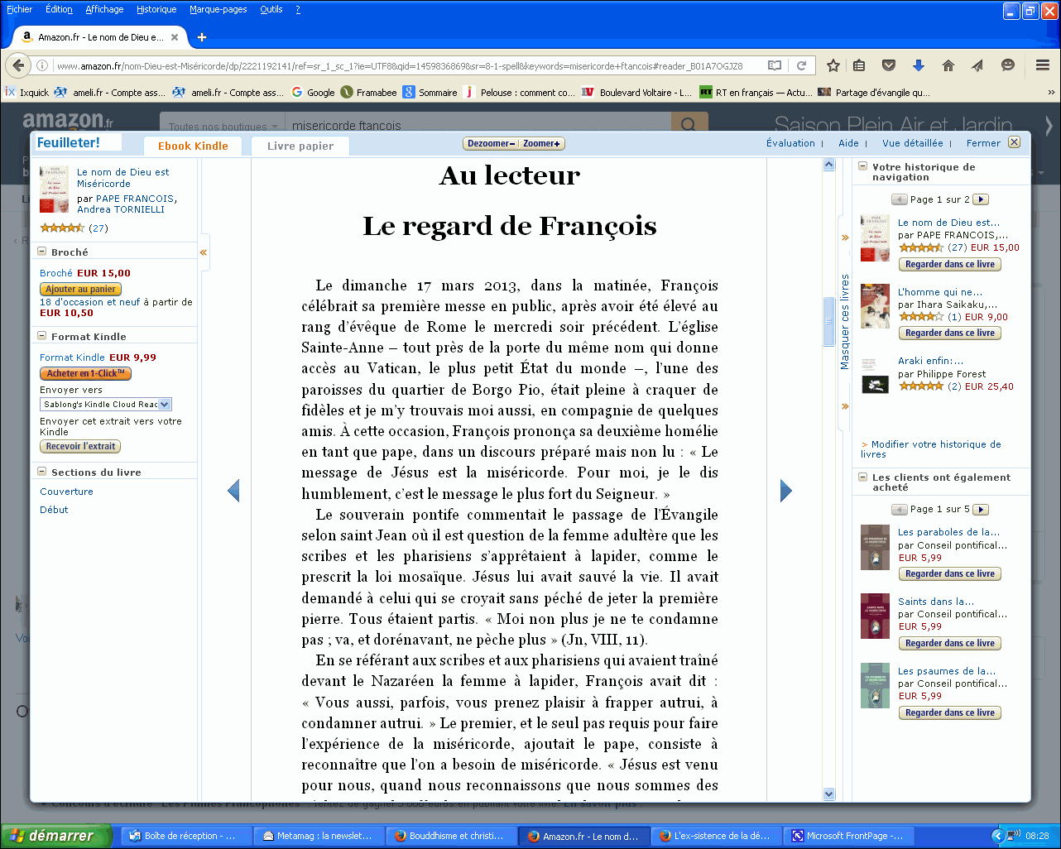
Task: Open the Couverture section link
Action: click(66, 492)
